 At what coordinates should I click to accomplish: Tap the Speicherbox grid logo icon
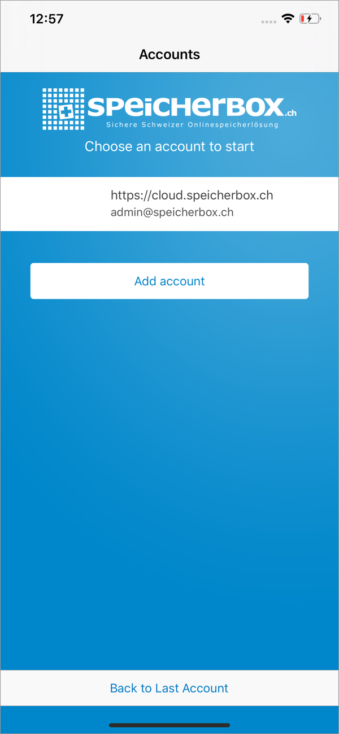[x=63, y=109]
